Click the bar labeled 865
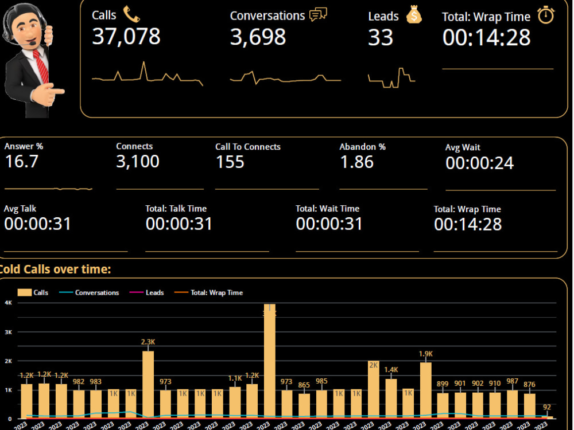The image size is (574, 430). (304, 405)
